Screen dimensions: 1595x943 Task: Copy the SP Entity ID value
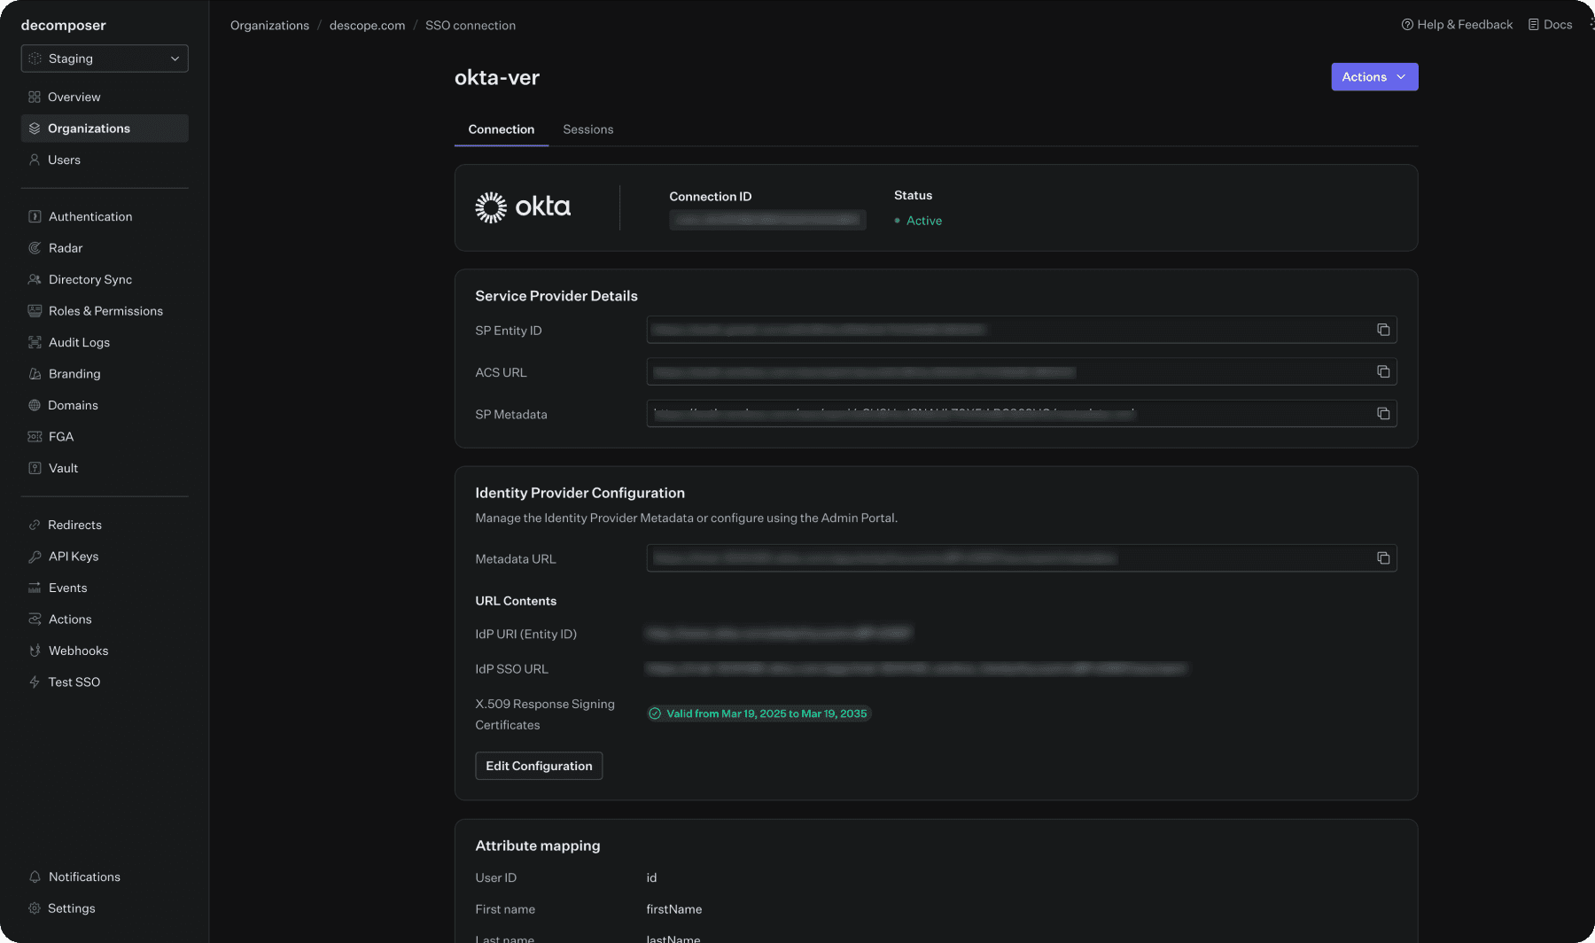(x=1384, y=329)
